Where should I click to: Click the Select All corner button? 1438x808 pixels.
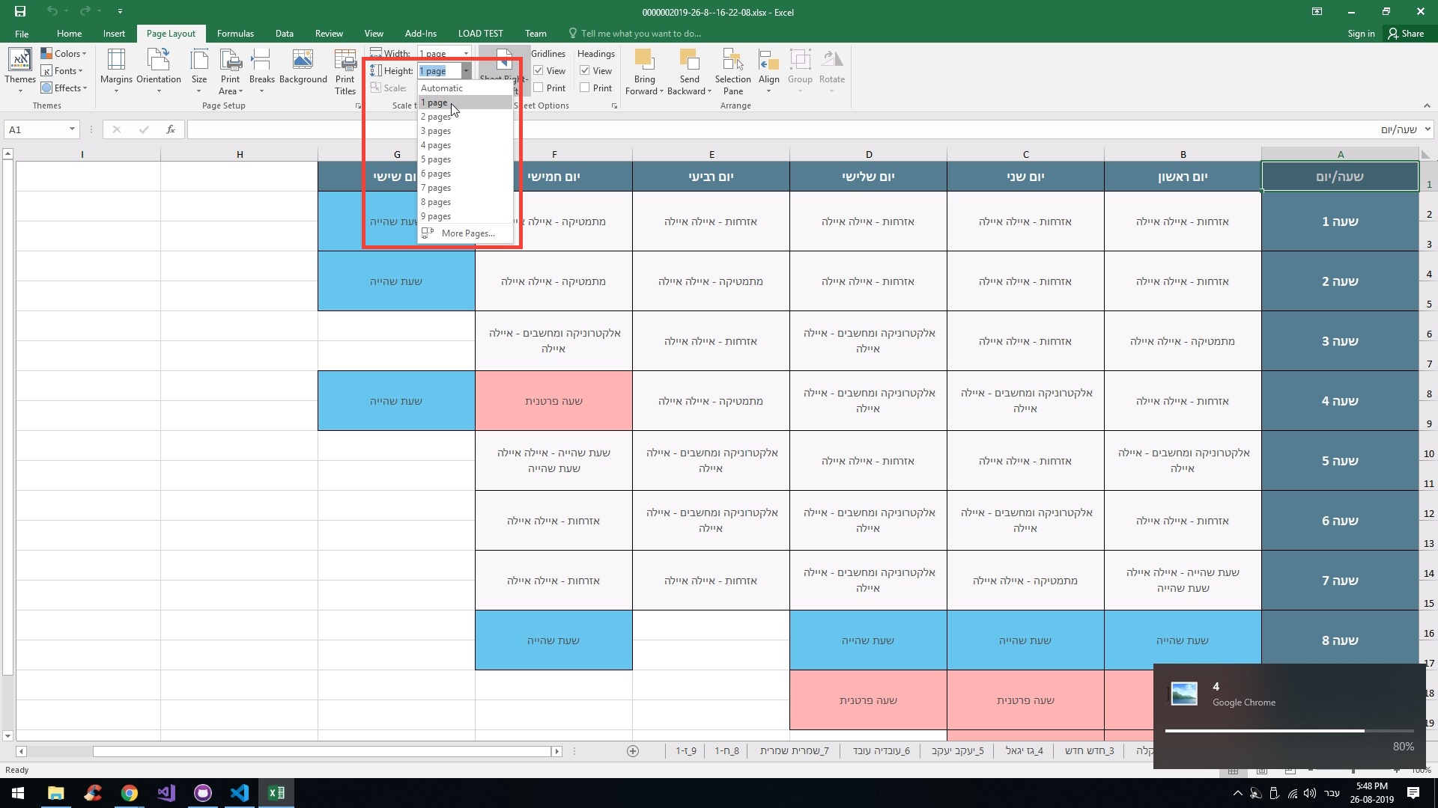1426,155
